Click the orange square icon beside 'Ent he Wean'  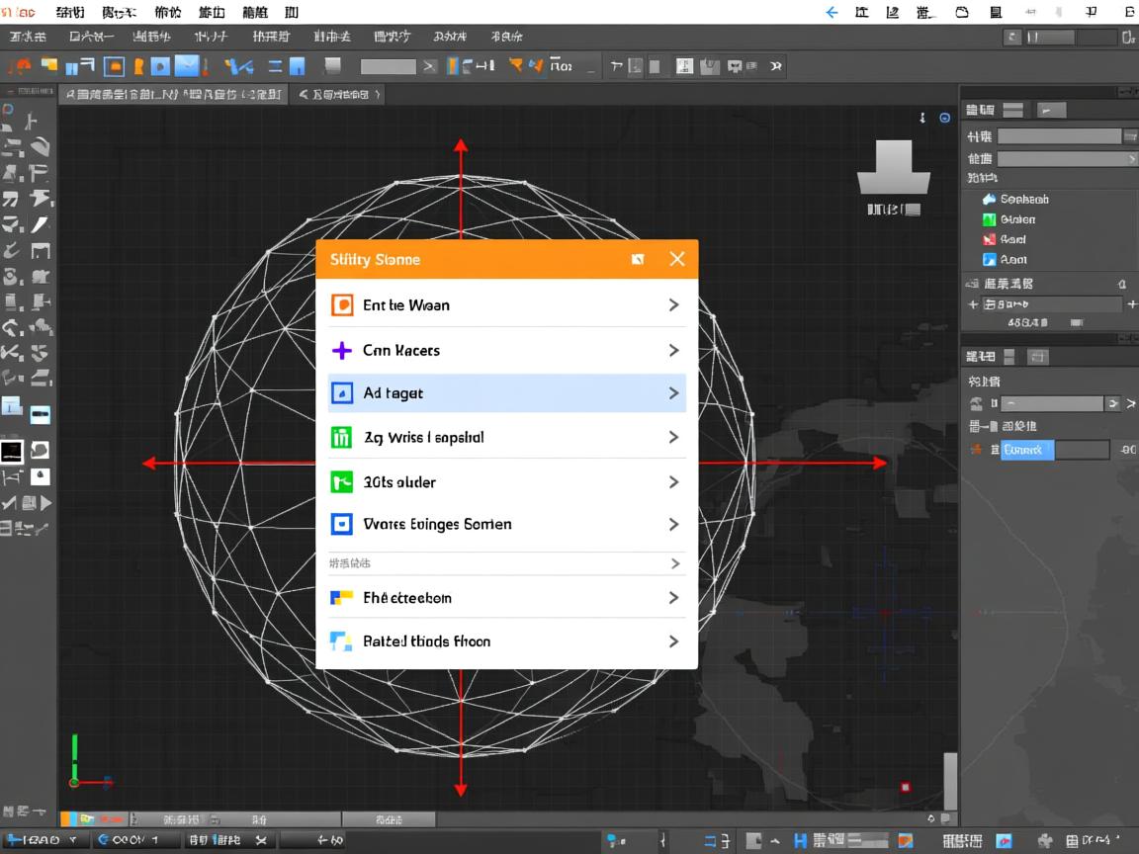341,305
